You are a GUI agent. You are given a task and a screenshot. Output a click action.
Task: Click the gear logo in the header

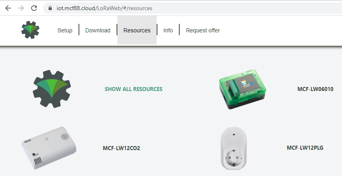30,30
